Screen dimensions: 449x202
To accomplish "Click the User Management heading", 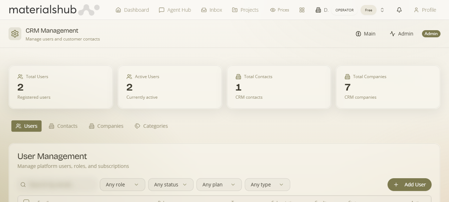I will coord(52,156).
